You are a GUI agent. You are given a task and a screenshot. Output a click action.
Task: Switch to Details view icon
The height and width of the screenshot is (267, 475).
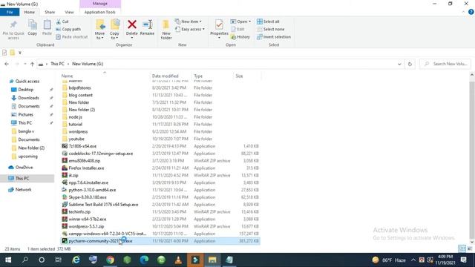(x=462, y=249)
